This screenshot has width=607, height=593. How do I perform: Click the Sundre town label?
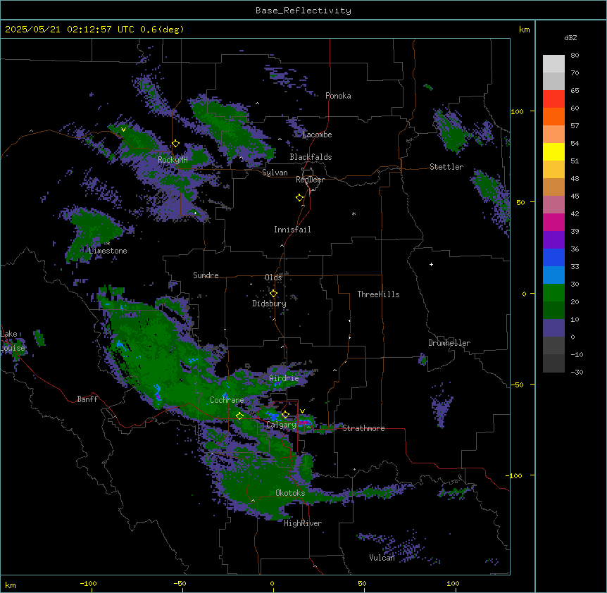click(206, 275)
